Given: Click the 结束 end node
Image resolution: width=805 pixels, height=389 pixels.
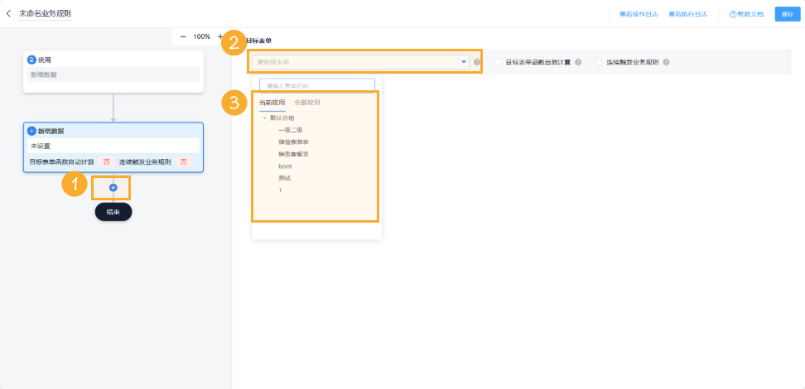Looking at the screenshot, I should point(113,212).
